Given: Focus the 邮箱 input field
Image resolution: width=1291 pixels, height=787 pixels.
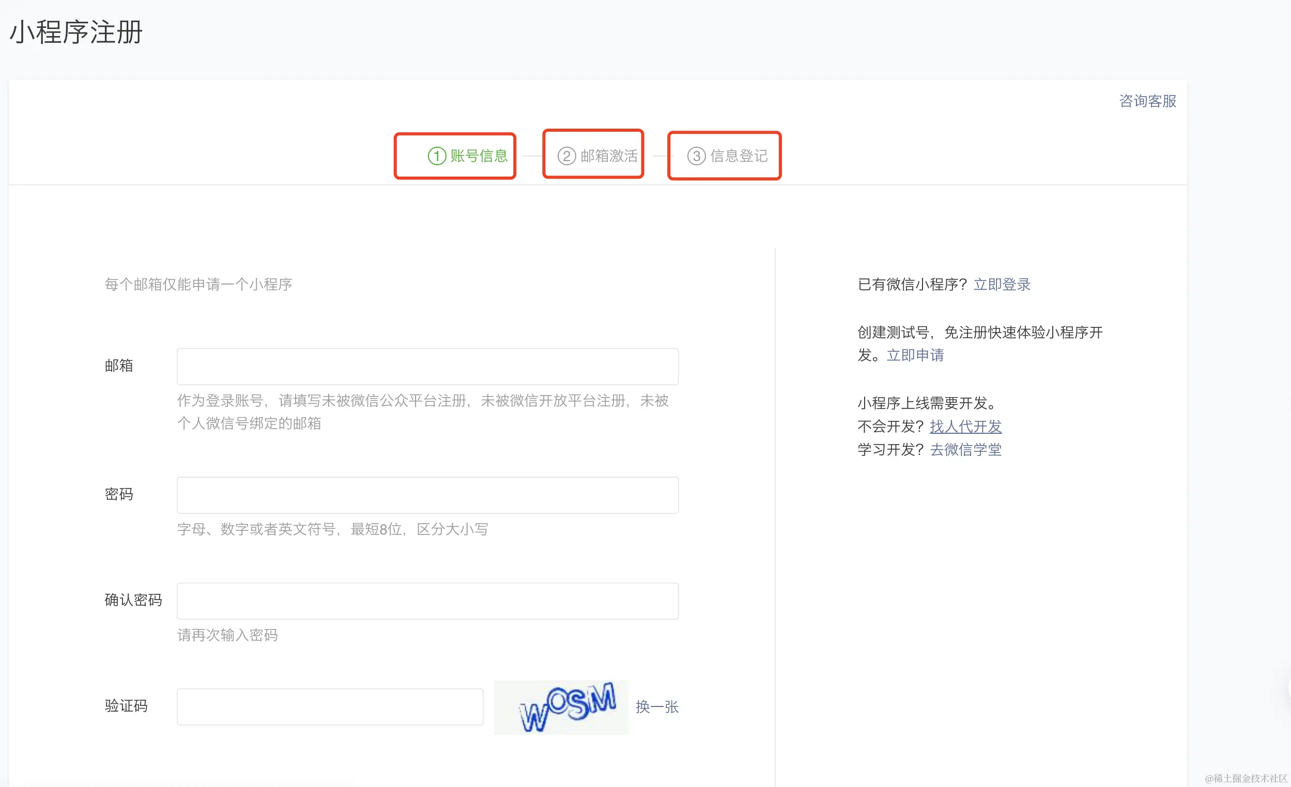Looking at the screenshot, I should click(x=427, y=367).
